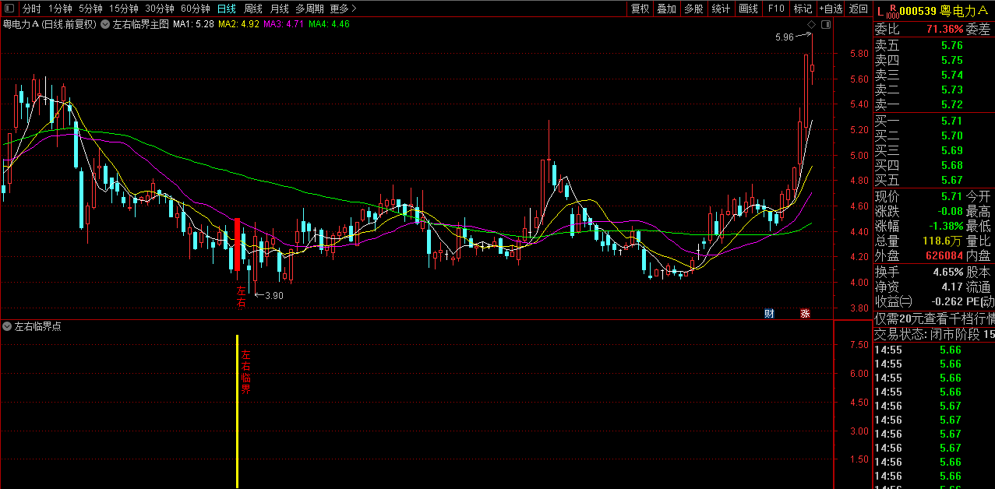Image resolution: width=995 pixels, height=489 pixels.
Task: Click the 返回 back button
Action: 858,9
